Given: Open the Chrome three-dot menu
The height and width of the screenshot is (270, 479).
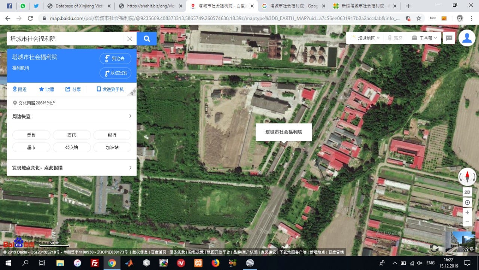Looking at the screenshot, I should (x=472, y=18).
